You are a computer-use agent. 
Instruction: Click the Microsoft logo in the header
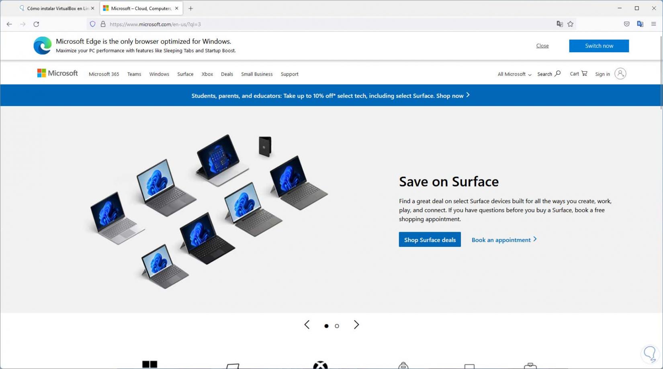pos(57,73)
